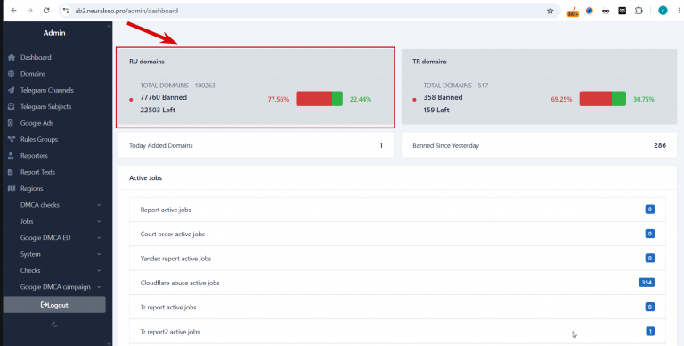Click the globe icon beside Domains

click(x=12, y=74)
